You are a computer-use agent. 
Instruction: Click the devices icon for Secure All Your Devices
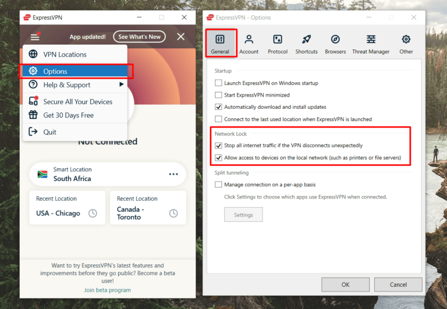click(33, 101)
